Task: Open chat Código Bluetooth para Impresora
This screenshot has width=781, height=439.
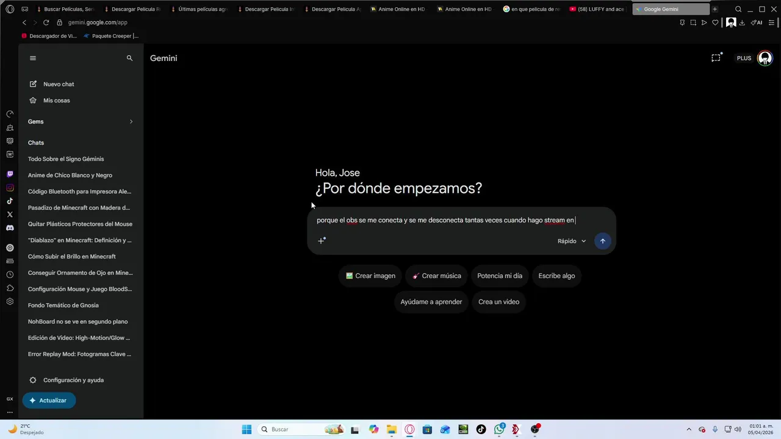Action: pos(80,191)
